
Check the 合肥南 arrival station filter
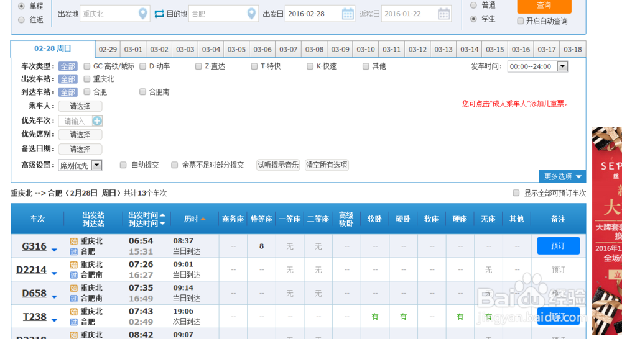142,92
